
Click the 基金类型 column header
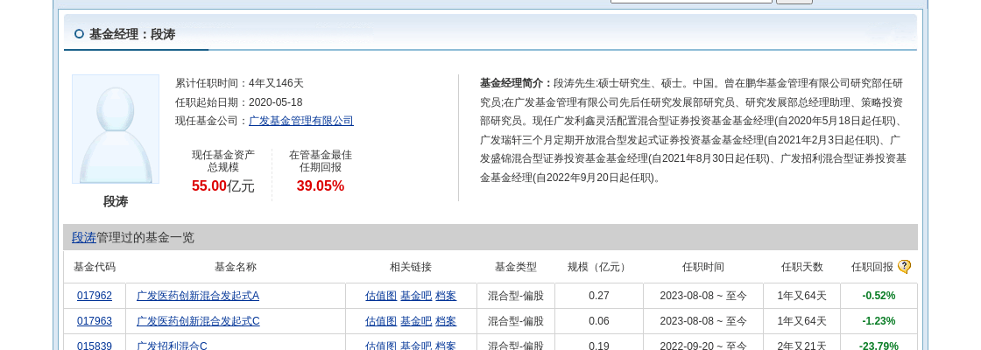[516, 267]
